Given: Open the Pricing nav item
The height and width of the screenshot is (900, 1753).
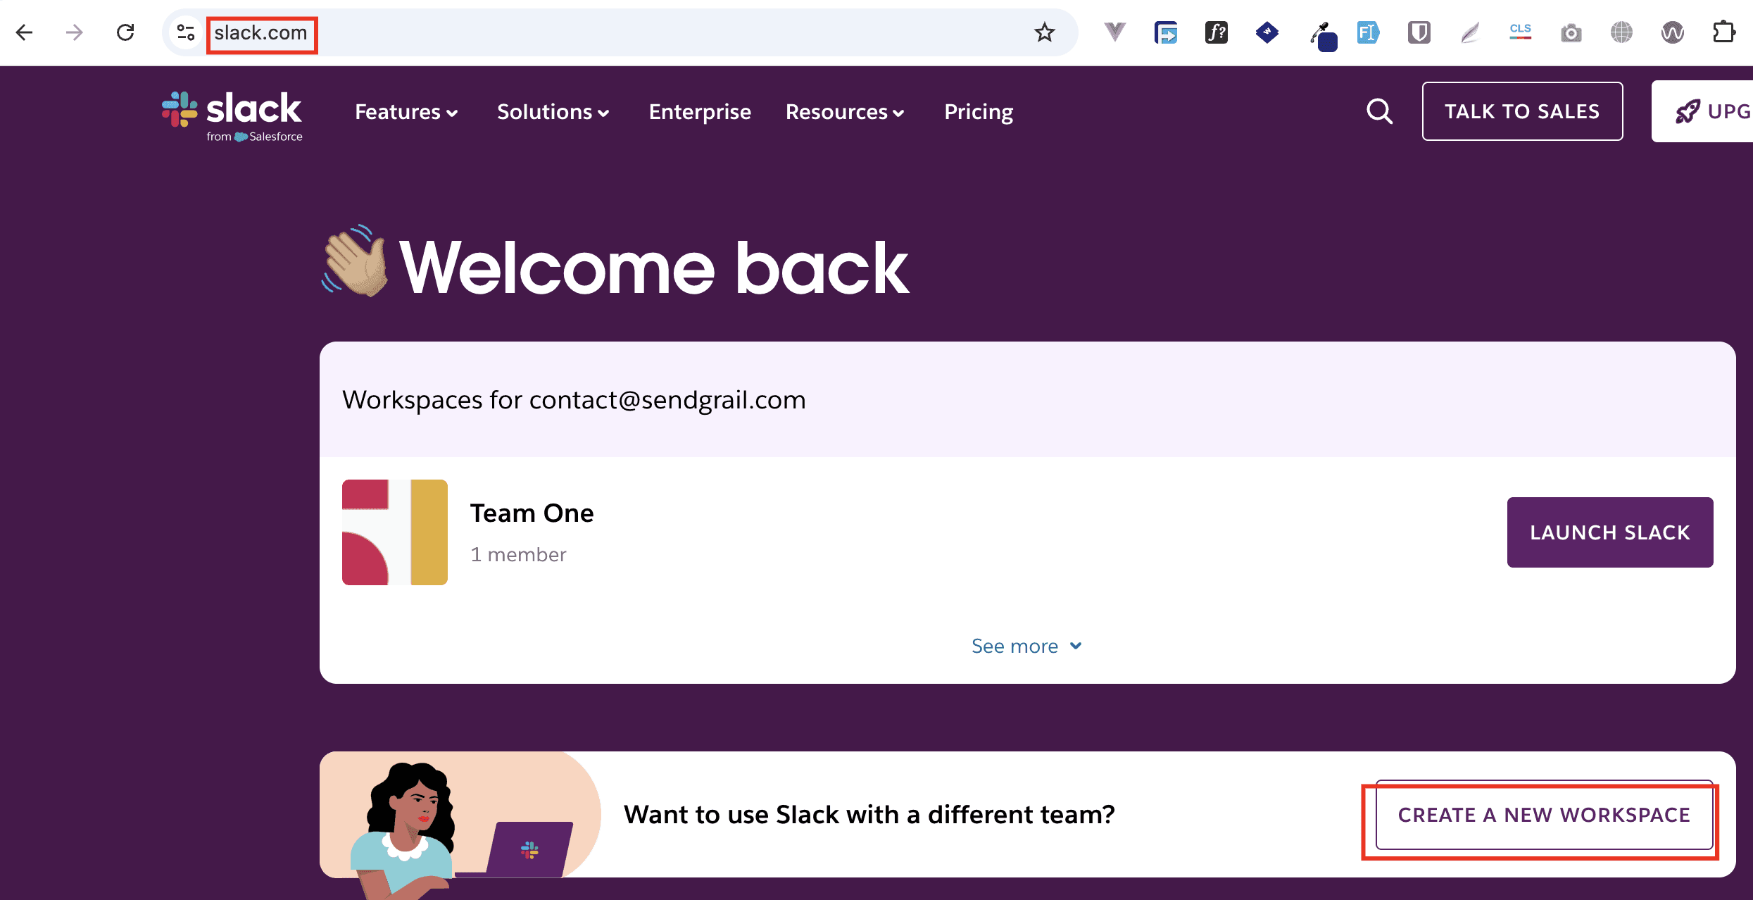Looking at the screenshot, I should (979, 112).
